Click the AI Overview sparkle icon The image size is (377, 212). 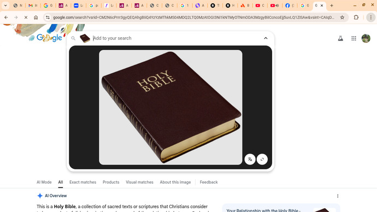pyautogui.click(x=40, y=196)
